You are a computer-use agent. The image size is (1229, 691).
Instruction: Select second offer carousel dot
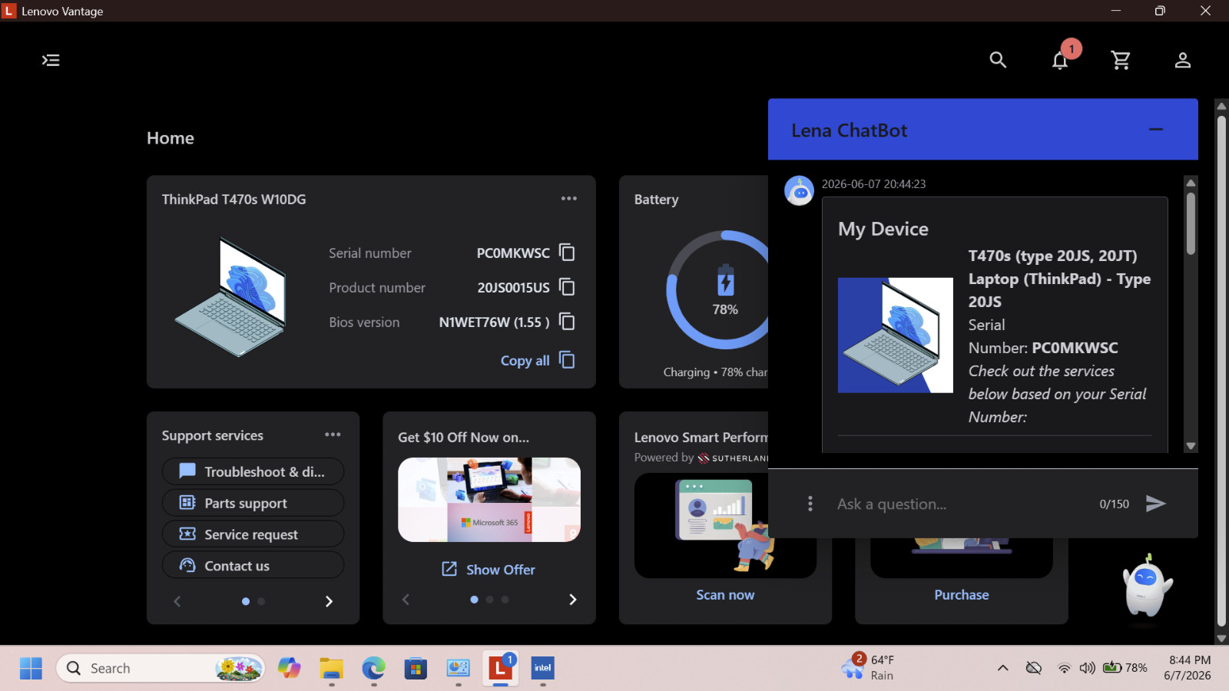(x=489, y=600)
